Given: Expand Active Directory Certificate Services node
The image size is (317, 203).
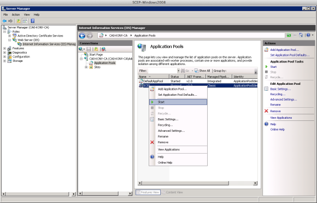Looking at the screenshot, I should point(9,36).
